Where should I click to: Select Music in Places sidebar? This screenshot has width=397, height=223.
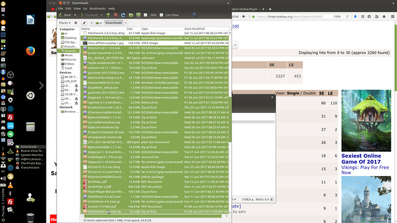(x=68, y=55)
